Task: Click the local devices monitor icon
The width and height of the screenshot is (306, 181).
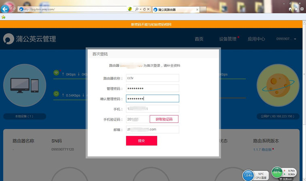Action: (24, 85)
